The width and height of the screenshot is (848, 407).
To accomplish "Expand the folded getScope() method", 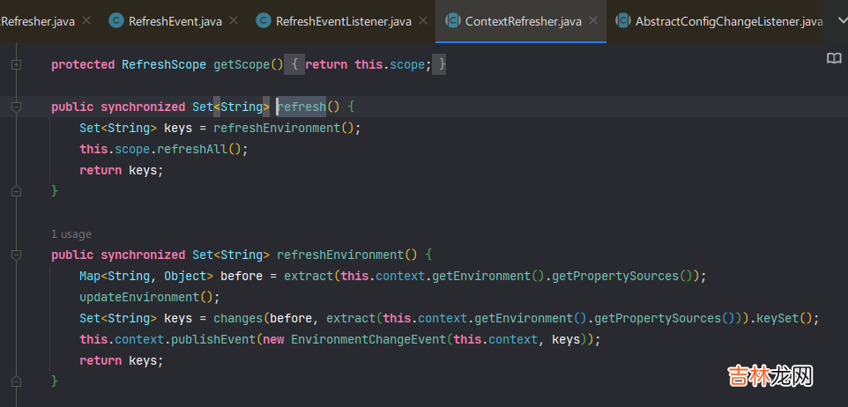I will pyautogui.click(x=16, y=64).
